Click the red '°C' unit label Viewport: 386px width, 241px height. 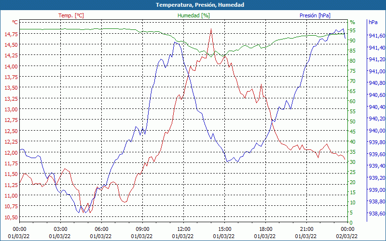[15, 22]
